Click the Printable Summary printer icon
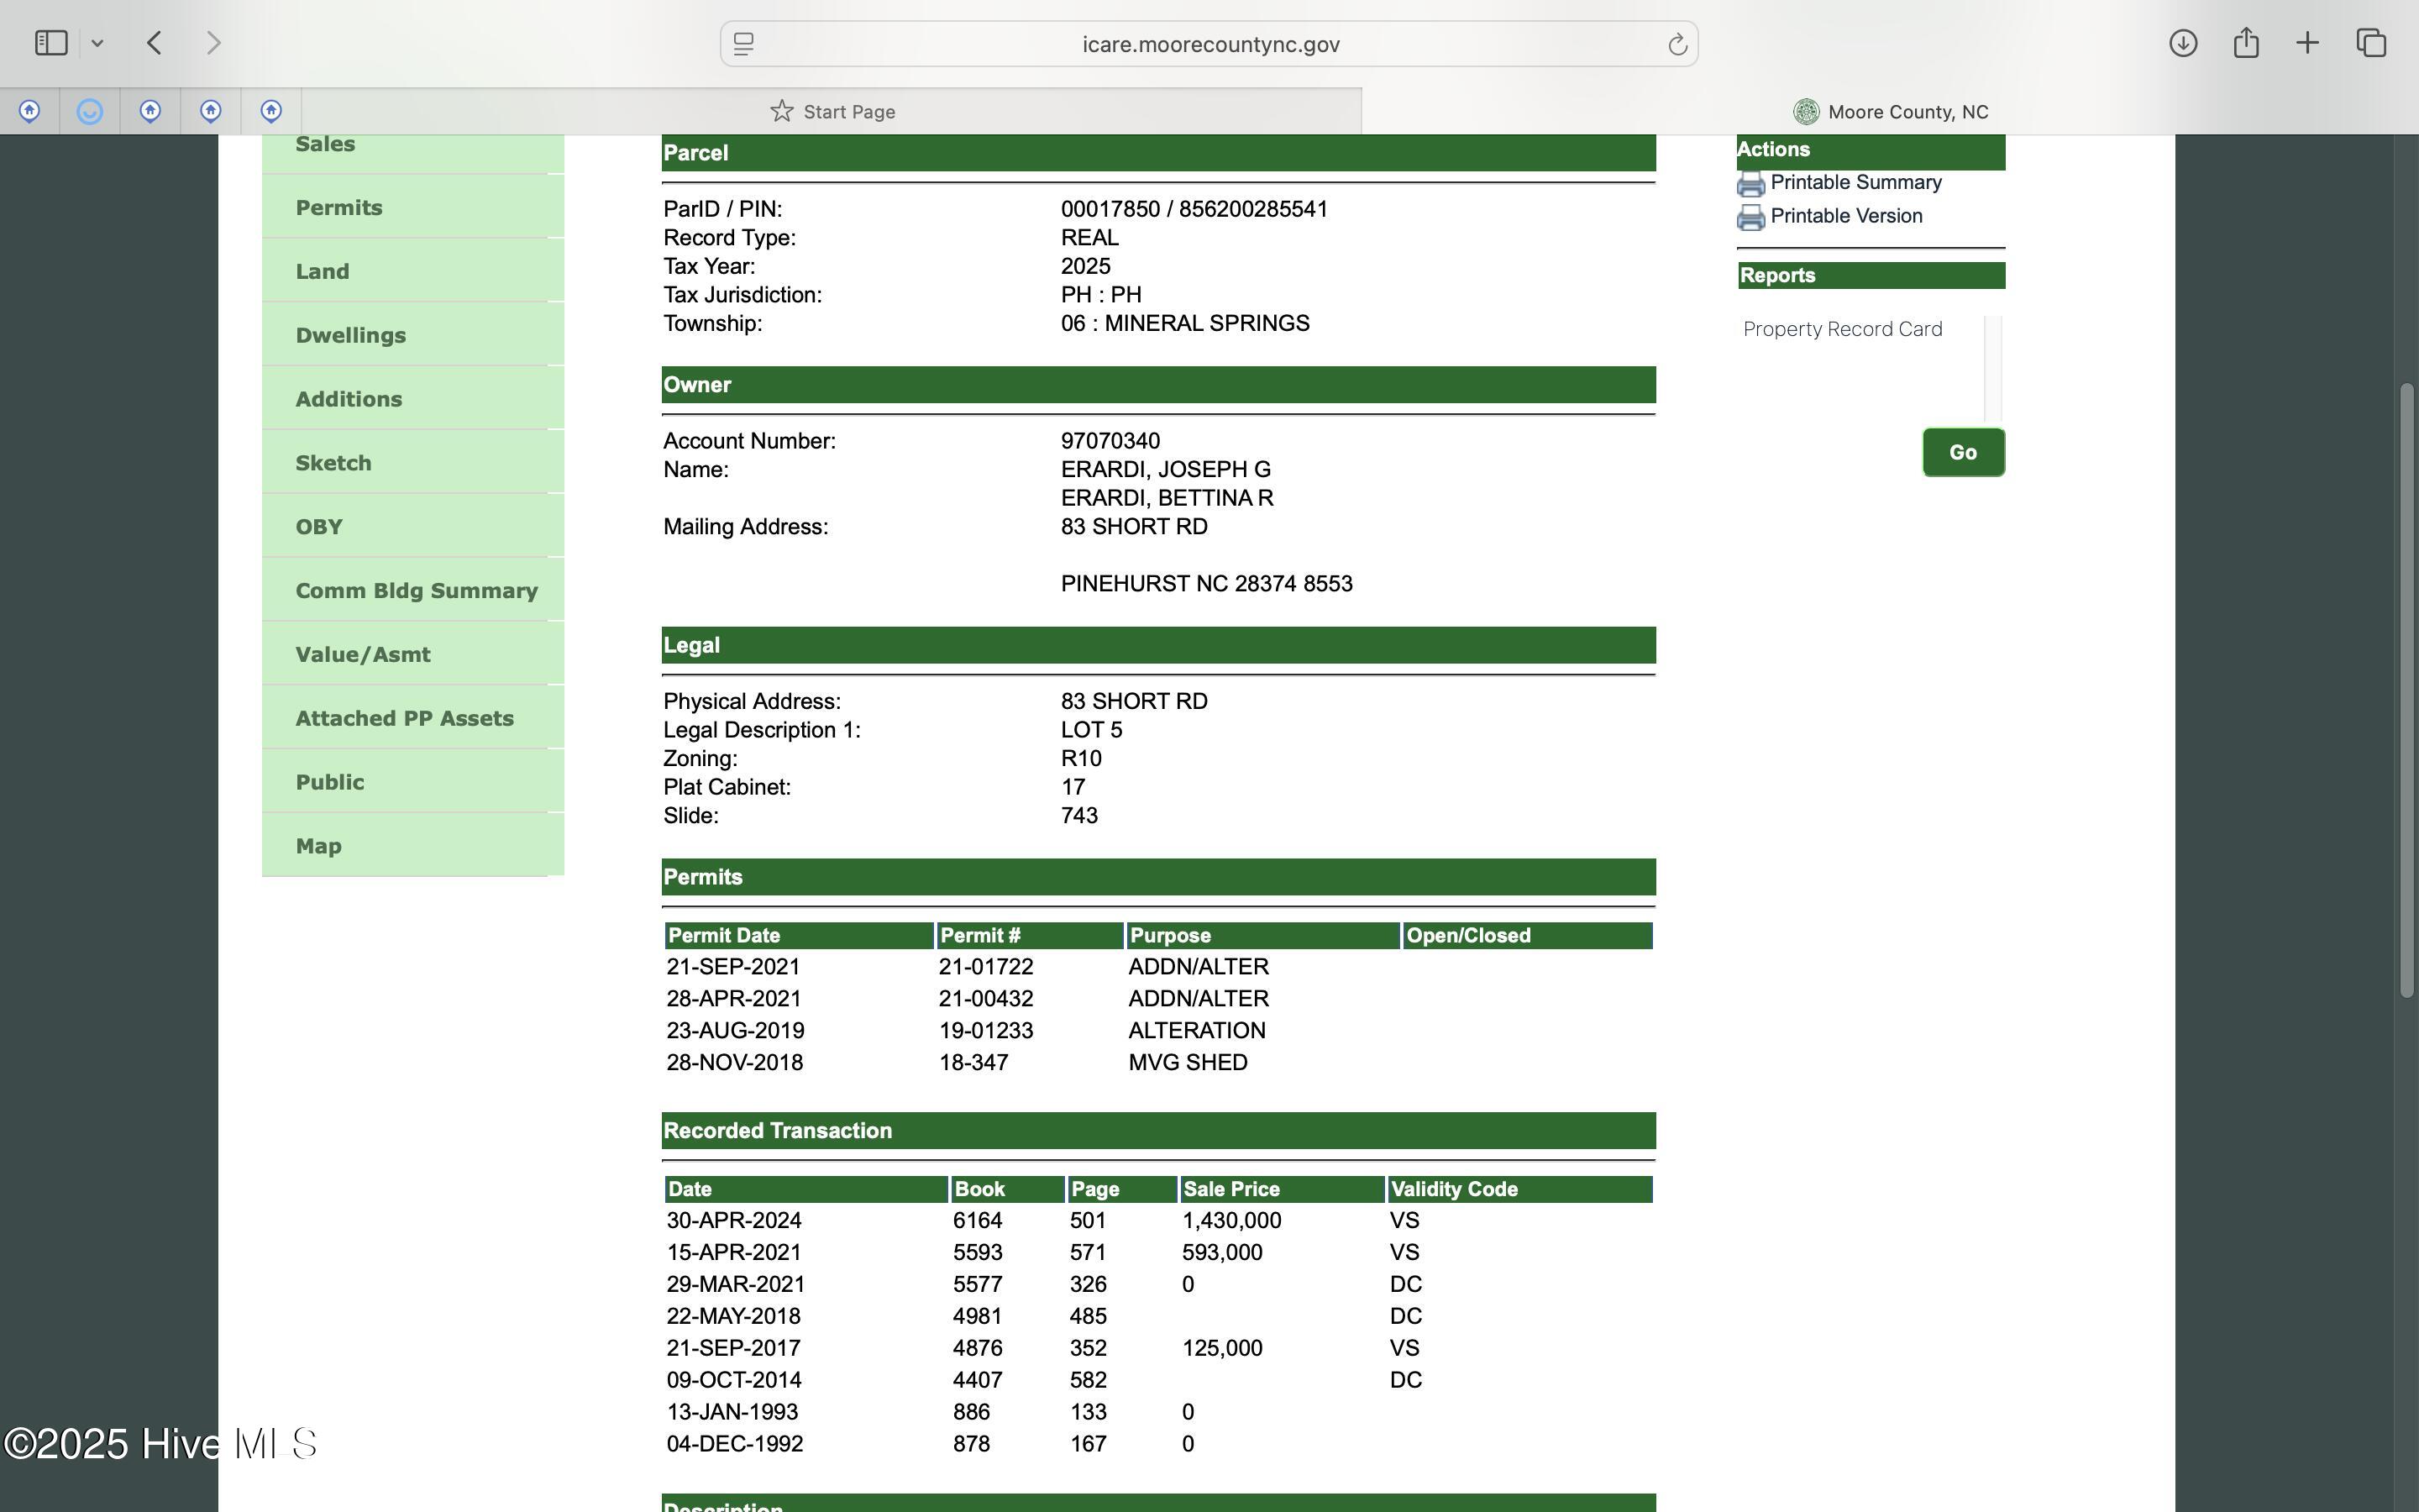The width and height of the screenshot is (2419, 1512). coord(1750,184)
